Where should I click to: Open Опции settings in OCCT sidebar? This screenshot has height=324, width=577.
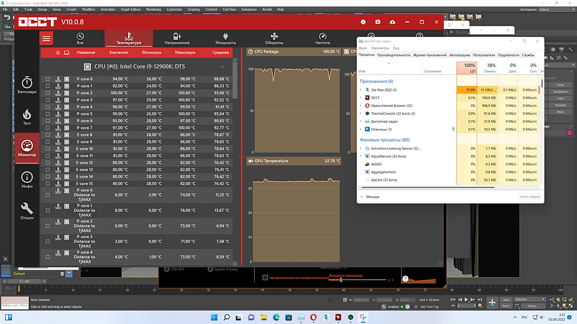tap(27, 211)
